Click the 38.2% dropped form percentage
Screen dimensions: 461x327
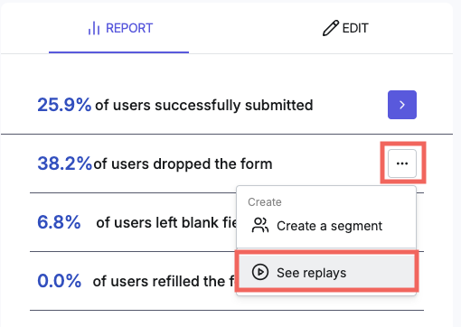pyautogui.click(x=64, y=163)
